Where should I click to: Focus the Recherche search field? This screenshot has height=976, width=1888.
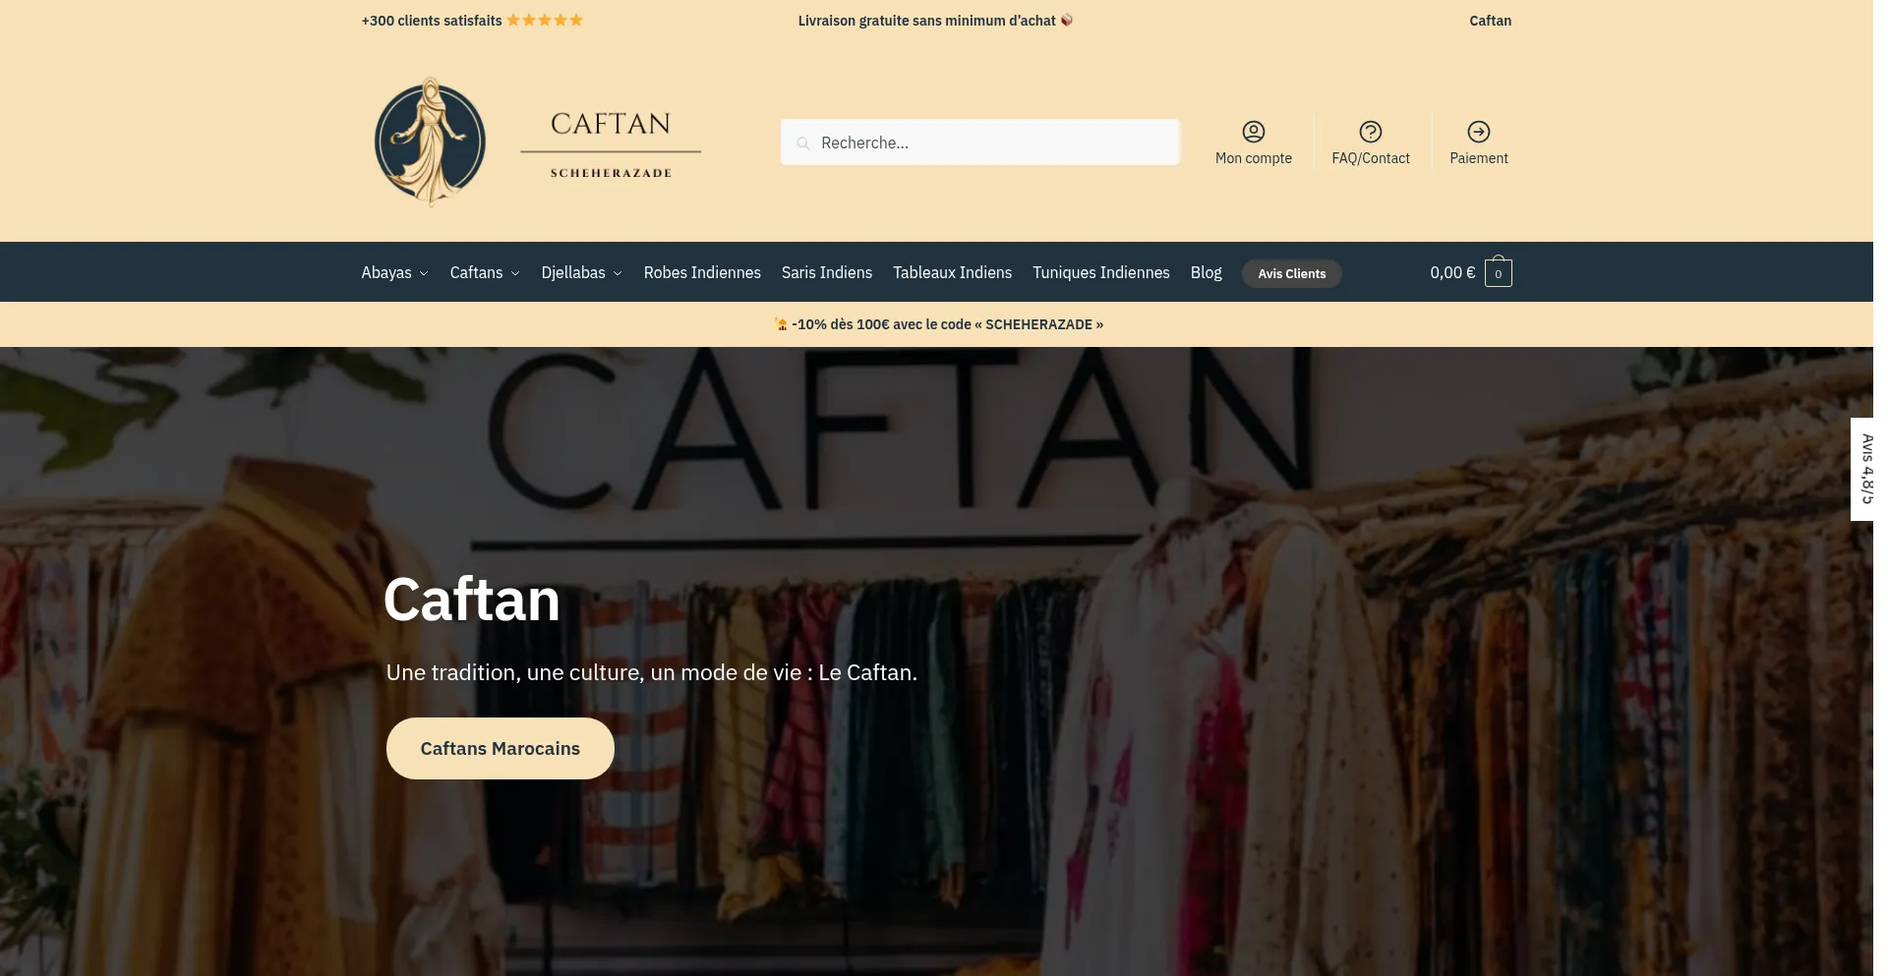tap(979, 143)
